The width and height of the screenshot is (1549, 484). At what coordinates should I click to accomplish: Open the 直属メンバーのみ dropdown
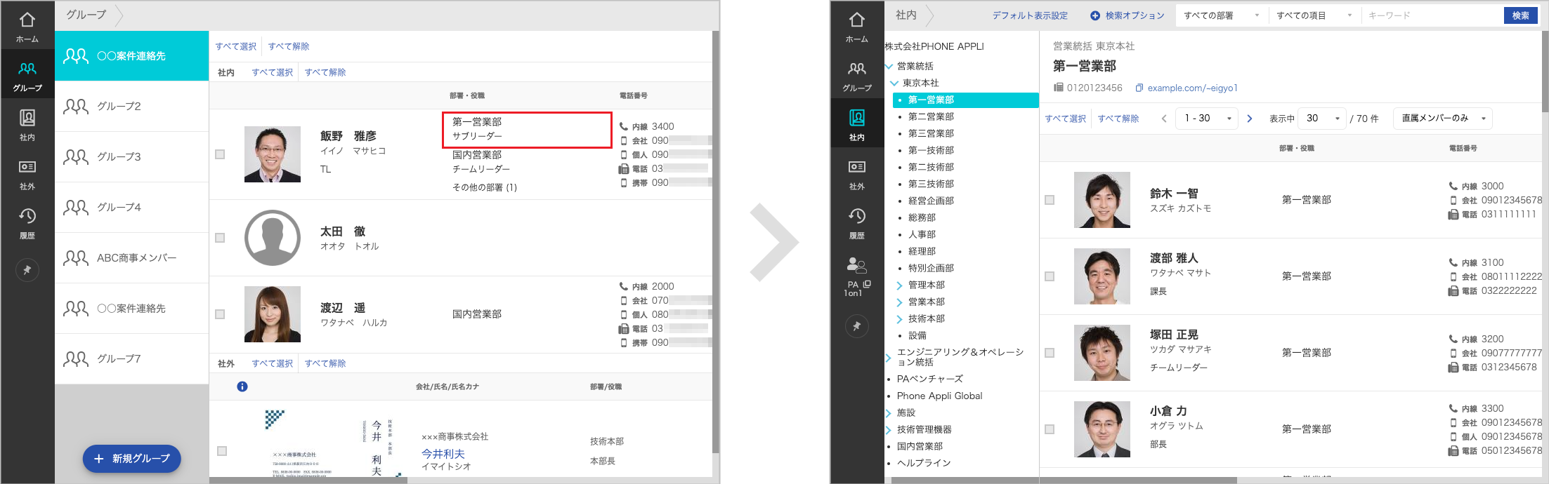[1442, 119]
